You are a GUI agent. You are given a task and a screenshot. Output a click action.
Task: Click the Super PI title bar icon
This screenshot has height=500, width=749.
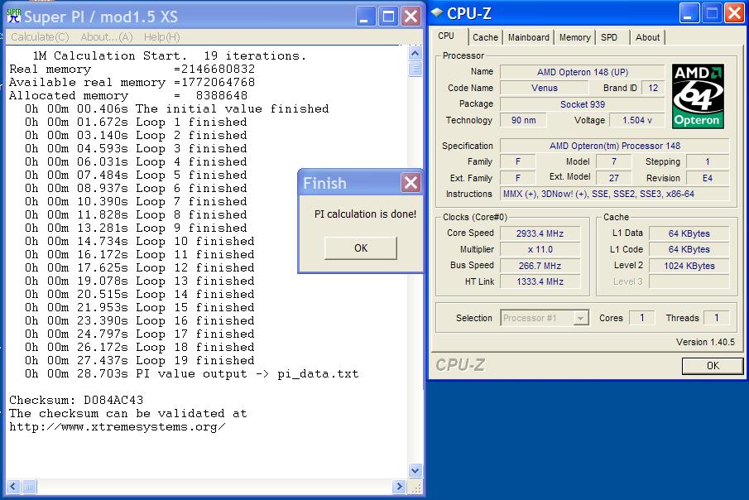tap(14, 17)
